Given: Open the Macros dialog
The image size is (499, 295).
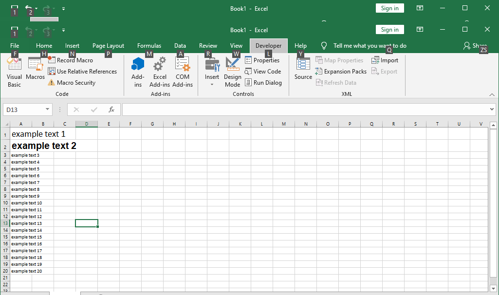Looking at the screenshot, I should pyautogui.click(x=35, y=71).
